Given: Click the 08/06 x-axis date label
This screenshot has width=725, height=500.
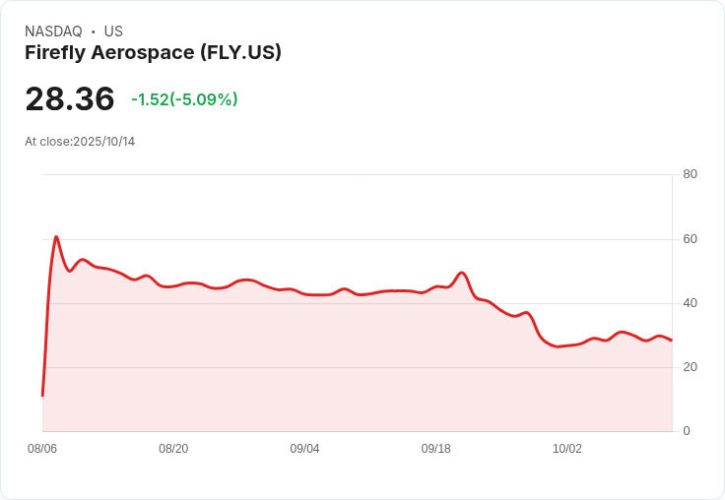Looking at the screenshot, I should pyautogui.click(x=42, y=448).
